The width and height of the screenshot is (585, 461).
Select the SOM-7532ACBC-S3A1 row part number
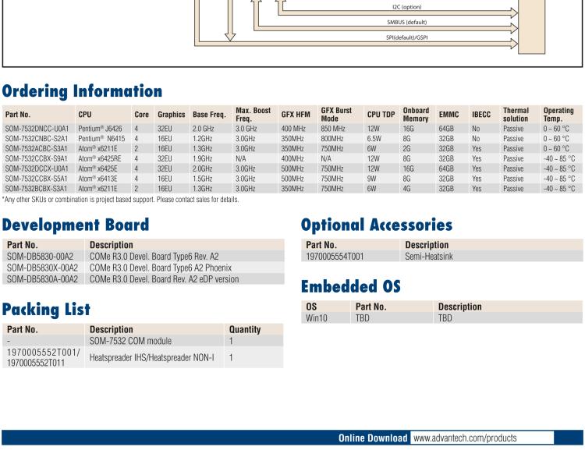37,147
